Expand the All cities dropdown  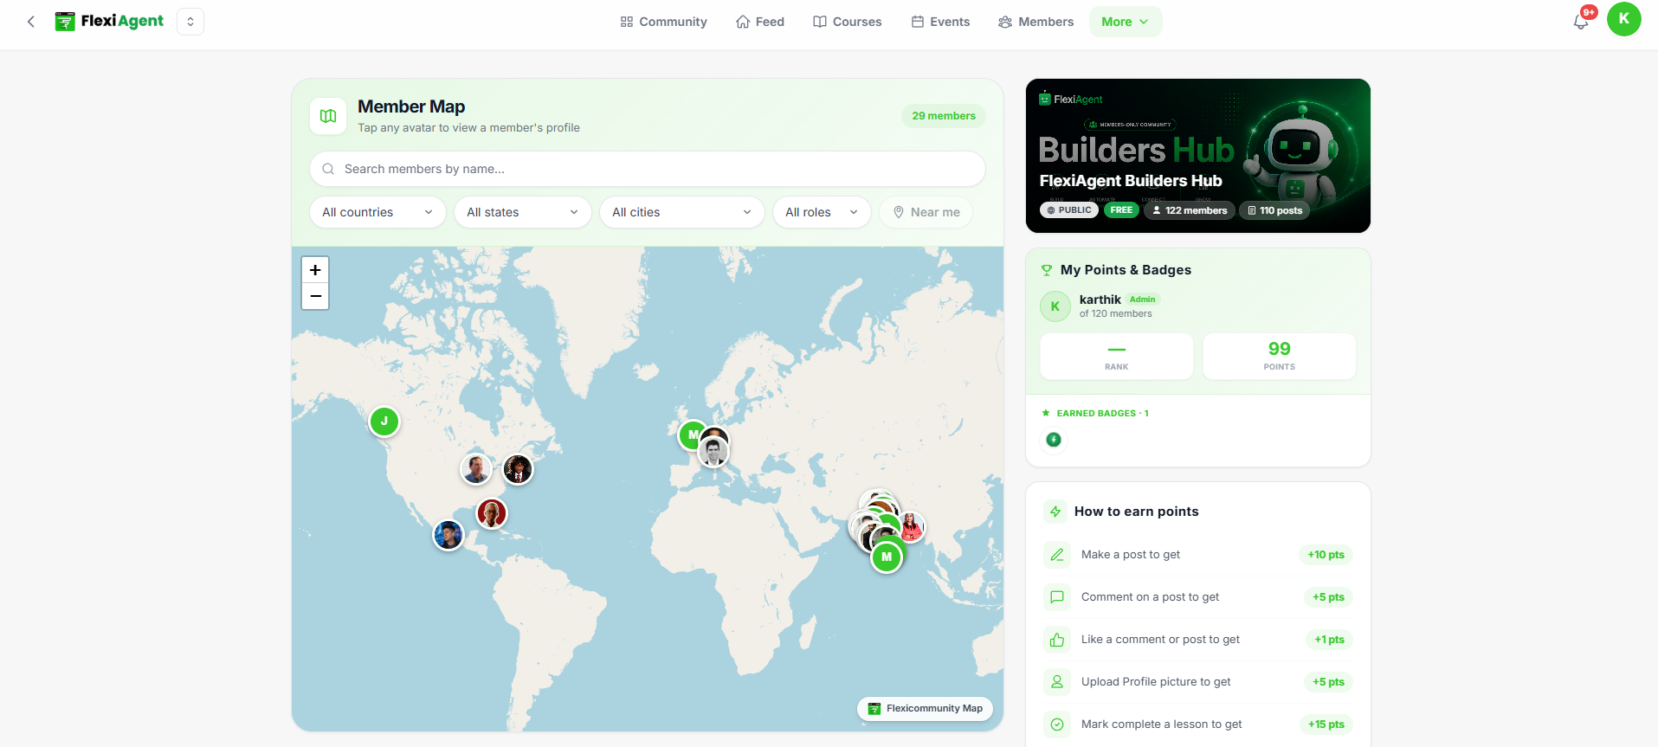tap(681, 212)
